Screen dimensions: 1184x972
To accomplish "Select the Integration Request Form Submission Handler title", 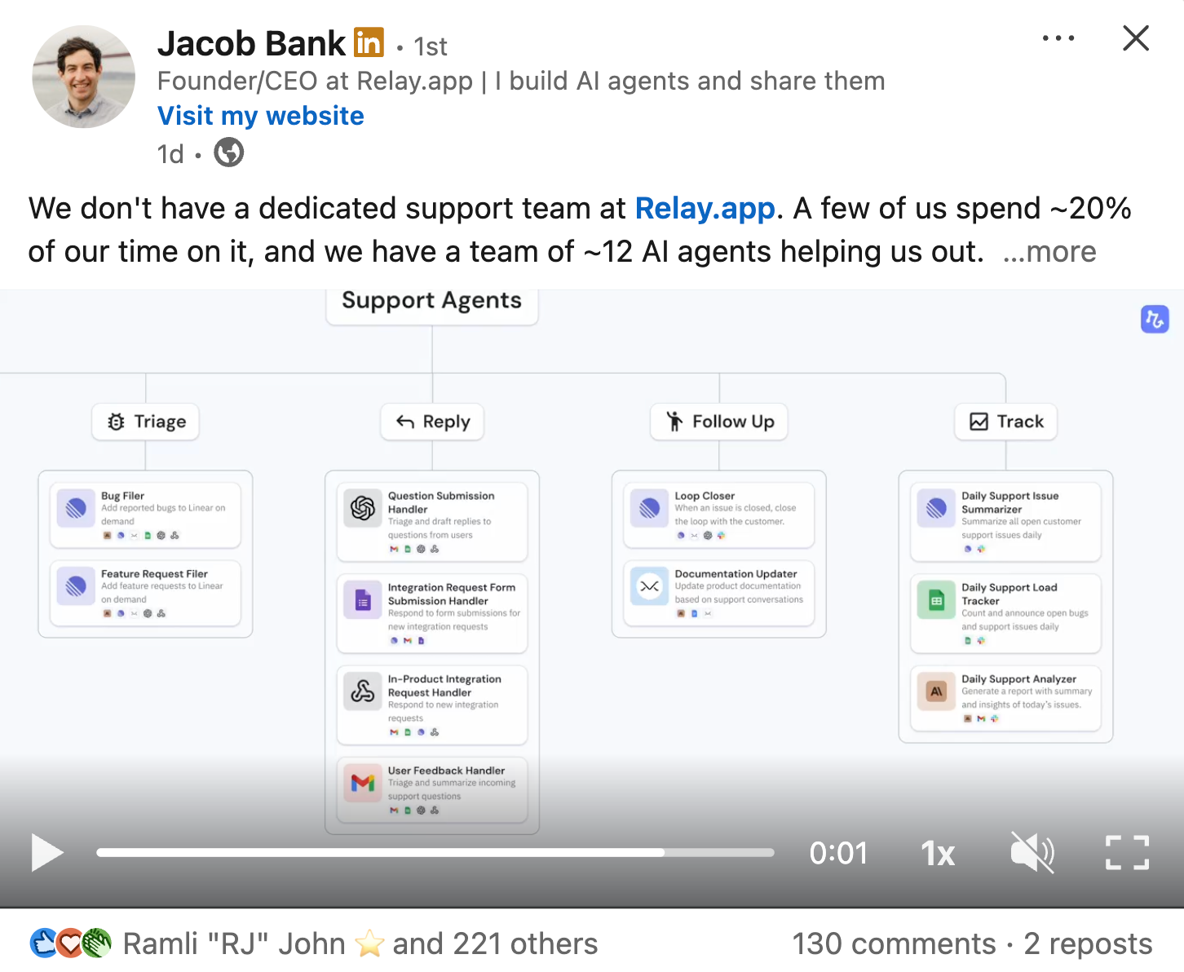I will pos(452,594).
